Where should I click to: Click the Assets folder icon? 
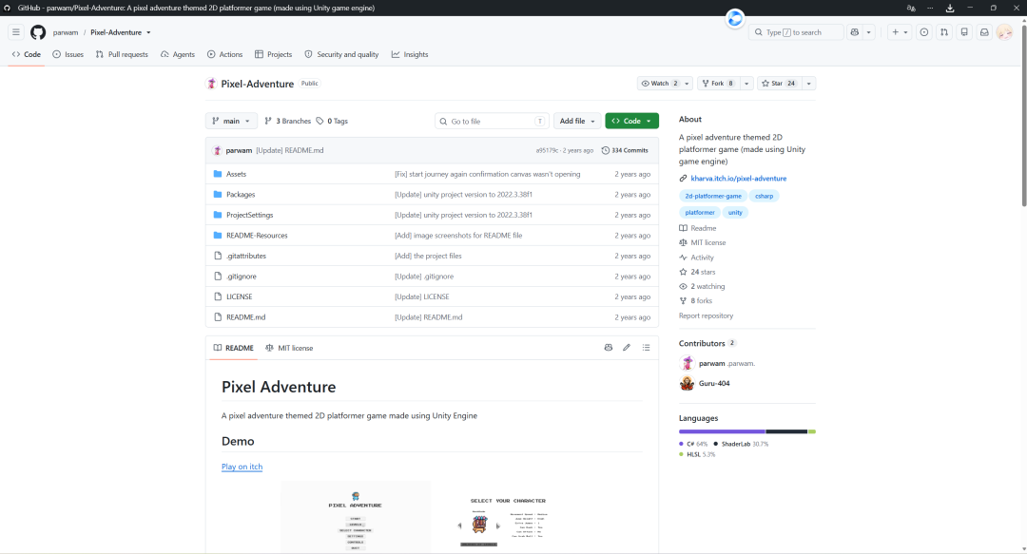coord(218,174)
